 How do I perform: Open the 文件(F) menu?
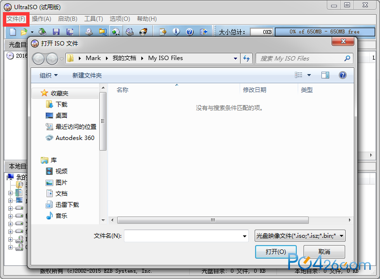pos(16,19)
